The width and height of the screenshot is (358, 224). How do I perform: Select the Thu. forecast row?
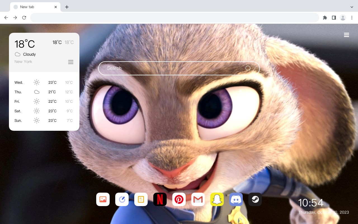pyautogui.click(x=44, y=92)
